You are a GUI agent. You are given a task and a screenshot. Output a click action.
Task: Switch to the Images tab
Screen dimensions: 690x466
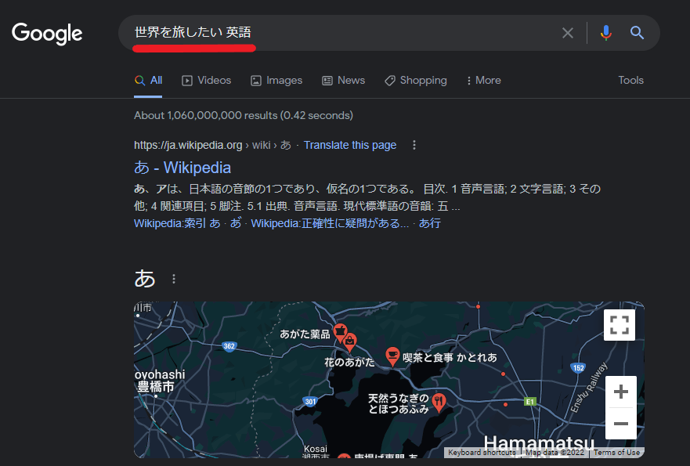coord(276,80)
